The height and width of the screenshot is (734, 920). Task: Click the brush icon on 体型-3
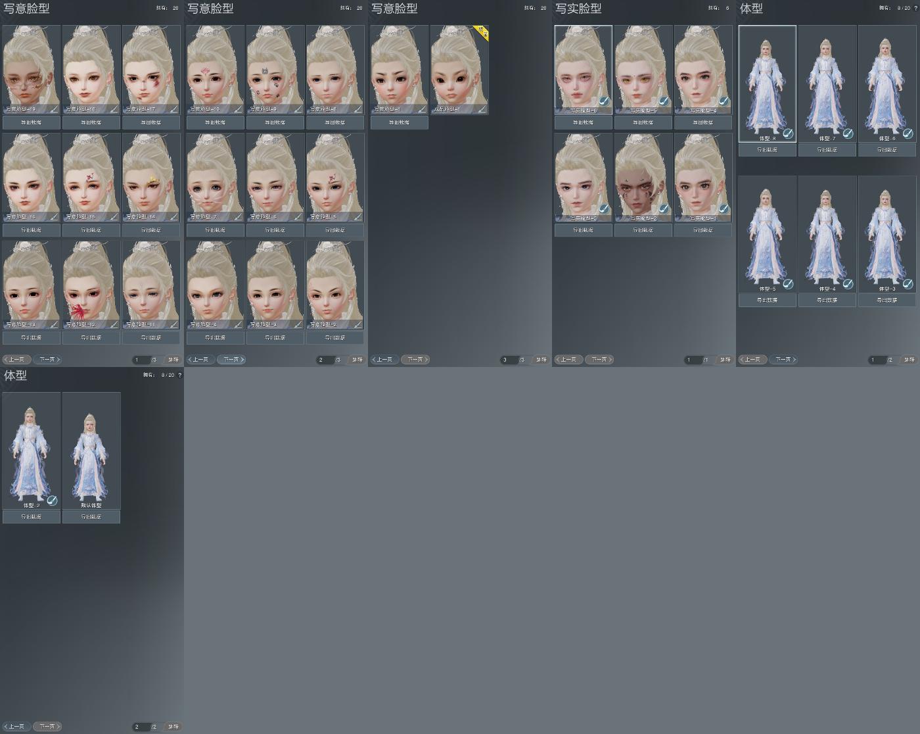point(908,284)
